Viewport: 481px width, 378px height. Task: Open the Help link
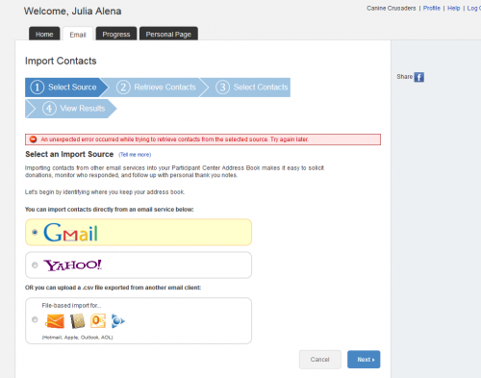click(x=453, y=8)
